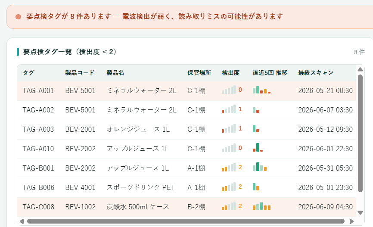The width and height of the screenshot is (373, 227).
Task: Select tag cell TAG-A002
Action: (x=38, y=110)
